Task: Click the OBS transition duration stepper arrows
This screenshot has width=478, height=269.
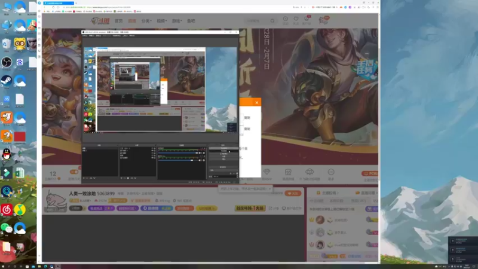Action: pos(237,176)
